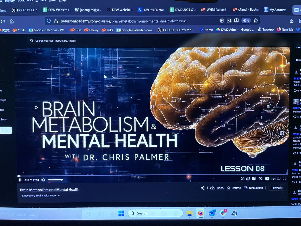Click the Take Quiz button
Screen dimensions: 301x226
277,188
